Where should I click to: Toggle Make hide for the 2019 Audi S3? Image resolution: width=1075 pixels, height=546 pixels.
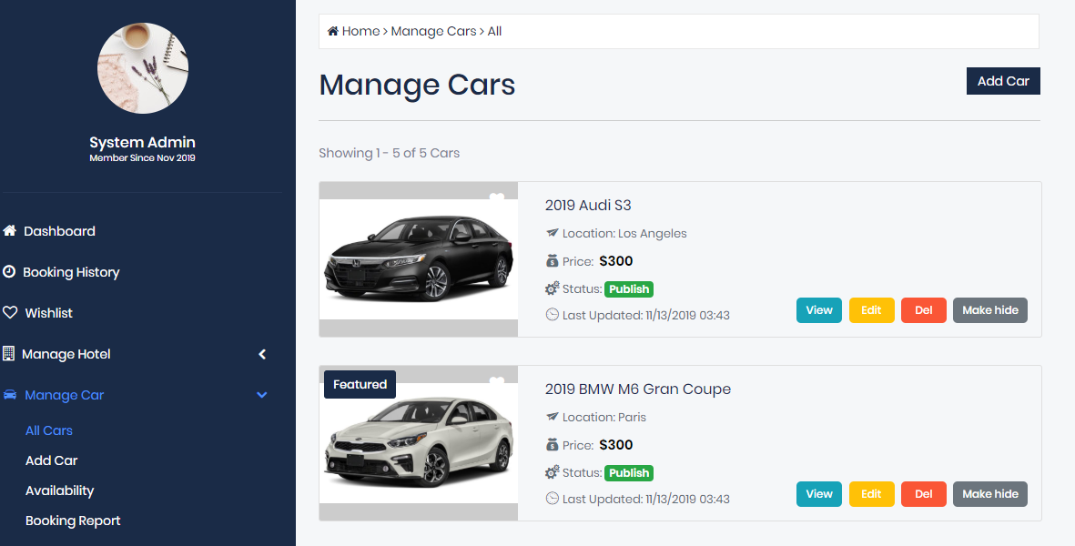pyautogui.click(x=989, y=310)
